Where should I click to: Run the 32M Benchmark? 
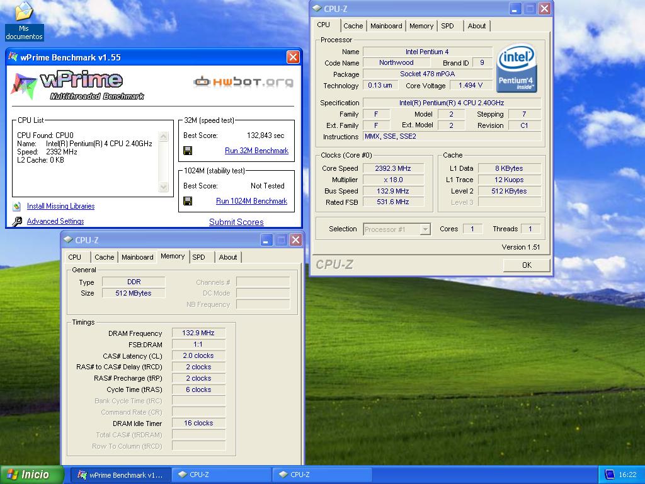(x=256, y=151)
